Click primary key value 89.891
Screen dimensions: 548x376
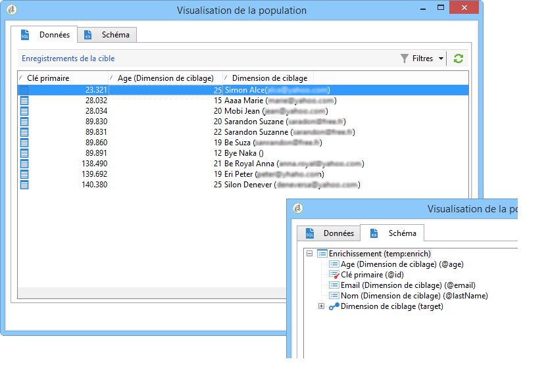click(x=96, y=153)
